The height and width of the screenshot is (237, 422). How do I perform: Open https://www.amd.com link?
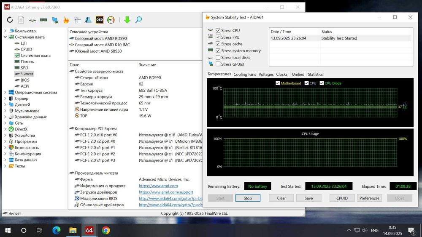pos(158,186)
